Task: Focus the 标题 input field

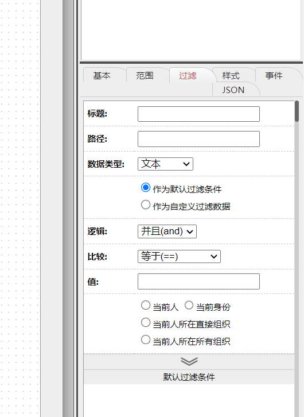Action: pyautogui.click(x=198, y=114)
